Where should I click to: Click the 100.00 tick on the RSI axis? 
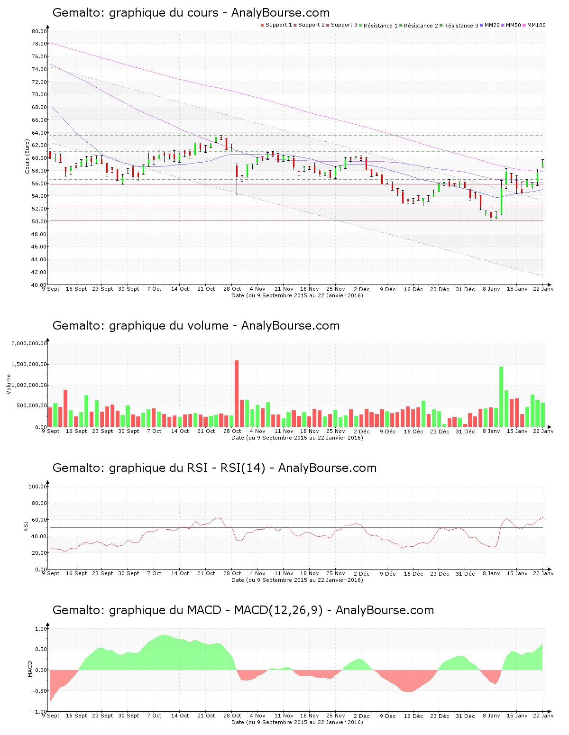(37, 487)
